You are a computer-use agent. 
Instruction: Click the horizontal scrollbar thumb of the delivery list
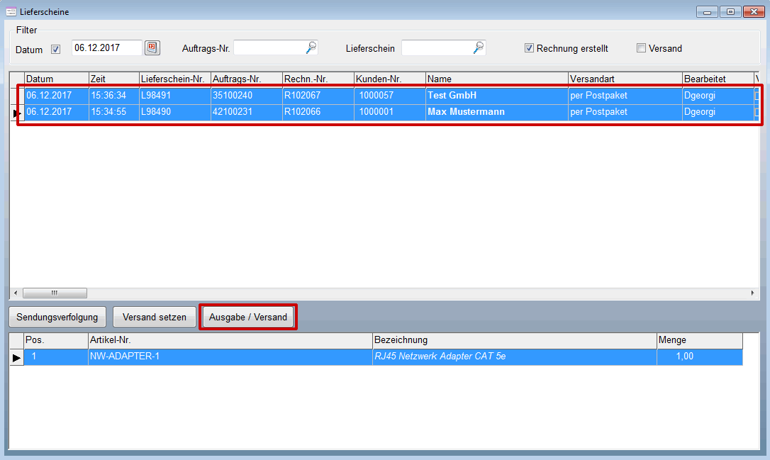point(55,293)
